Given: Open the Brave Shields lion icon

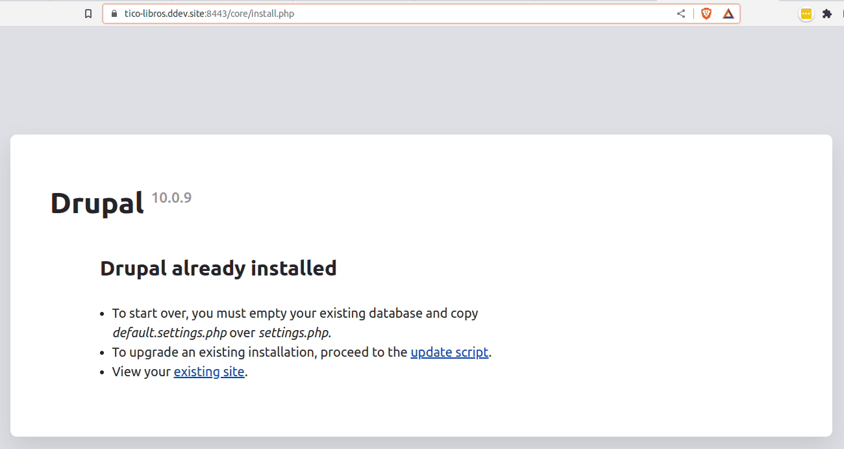Looking at the screenshot, I should 706,13.
